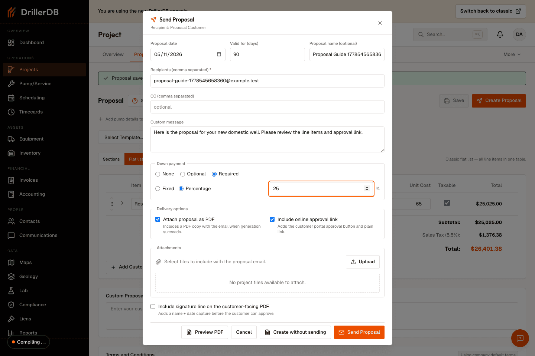Click the Projects drill icon
535x356 pixels.
point(11,70)
